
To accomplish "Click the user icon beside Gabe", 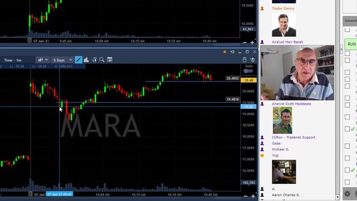I will click(262, 143).
